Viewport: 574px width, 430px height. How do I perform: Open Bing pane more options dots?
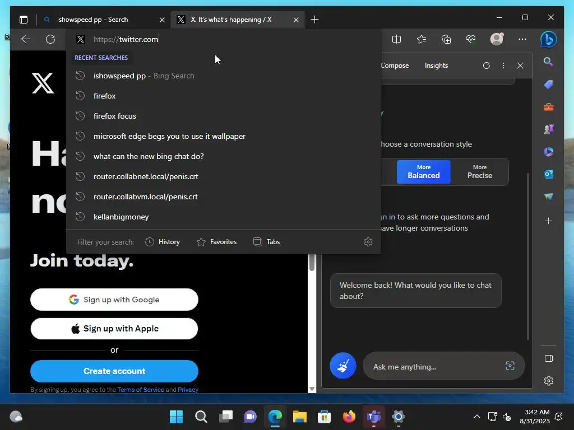(x=503, y=66)
